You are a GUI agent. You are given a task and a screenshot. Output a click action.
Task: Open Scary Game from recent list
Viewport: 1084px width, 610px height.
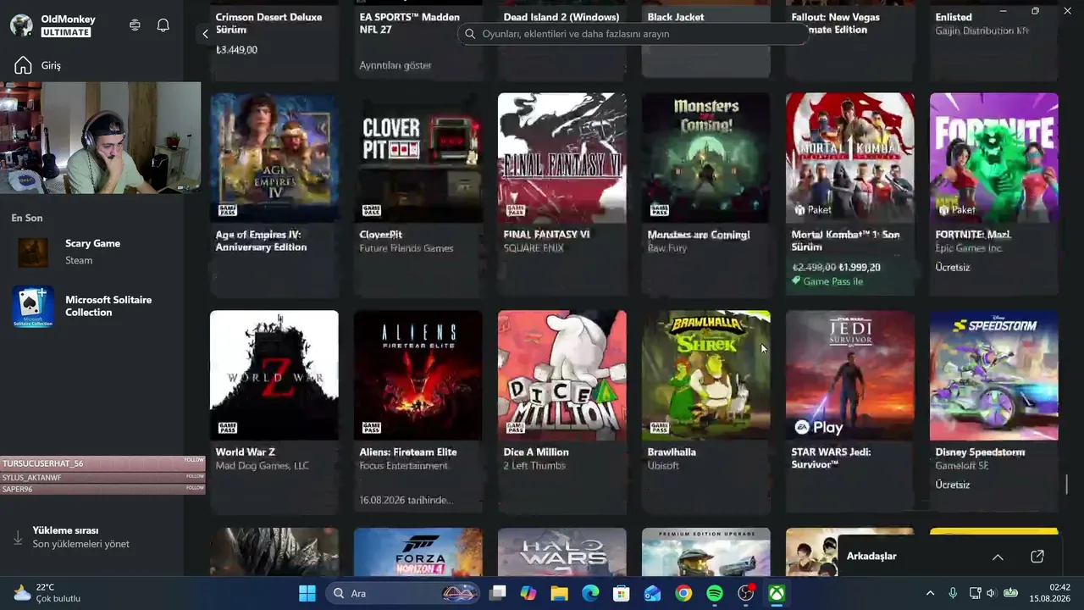91,252
